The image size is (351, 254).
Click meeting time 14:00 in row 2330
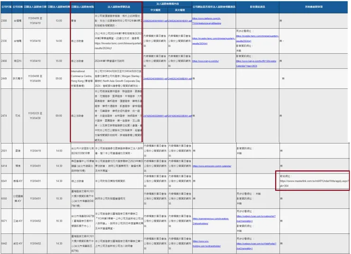(x=59, y=41)
